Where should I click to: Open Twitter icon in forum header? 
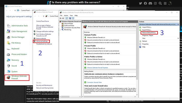pyautogui.click(x=140, y=3)
